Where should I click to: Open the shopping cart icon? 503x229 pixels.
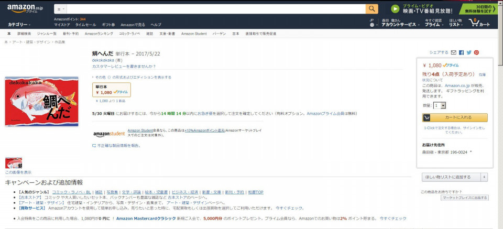[479, 23]
